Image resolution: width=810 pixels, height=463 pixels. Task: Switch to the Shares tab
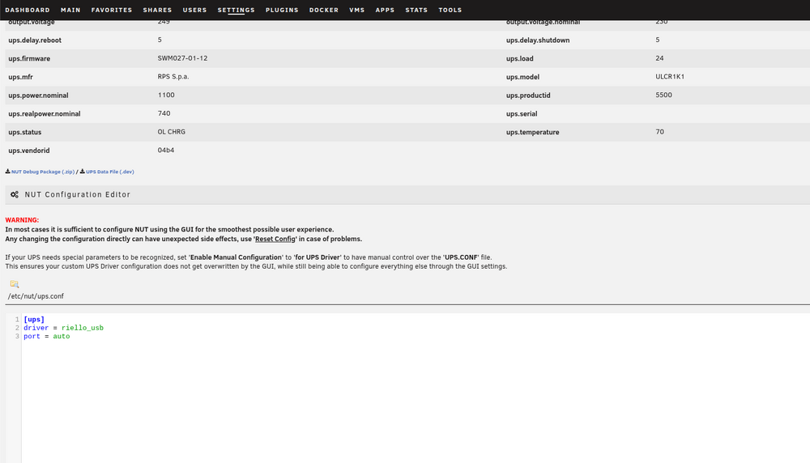(x=158, y=10)
